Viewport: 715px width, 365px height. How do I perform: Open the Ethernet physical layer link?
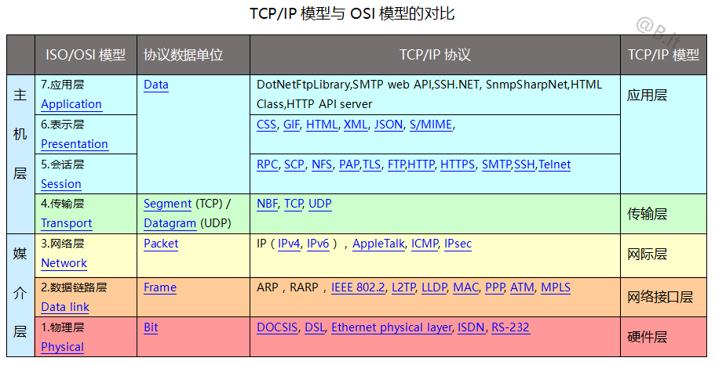tap(392, 327)
